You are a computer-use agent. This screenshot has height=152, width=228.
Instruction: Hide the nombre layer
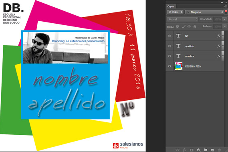(x=169, y=56)
